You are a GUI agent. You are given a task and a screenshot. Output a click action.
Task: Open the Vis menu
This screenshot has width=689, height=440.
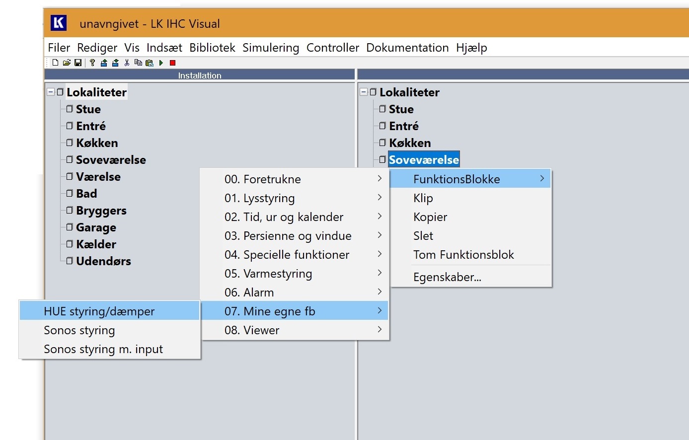[x=132, y=48]
